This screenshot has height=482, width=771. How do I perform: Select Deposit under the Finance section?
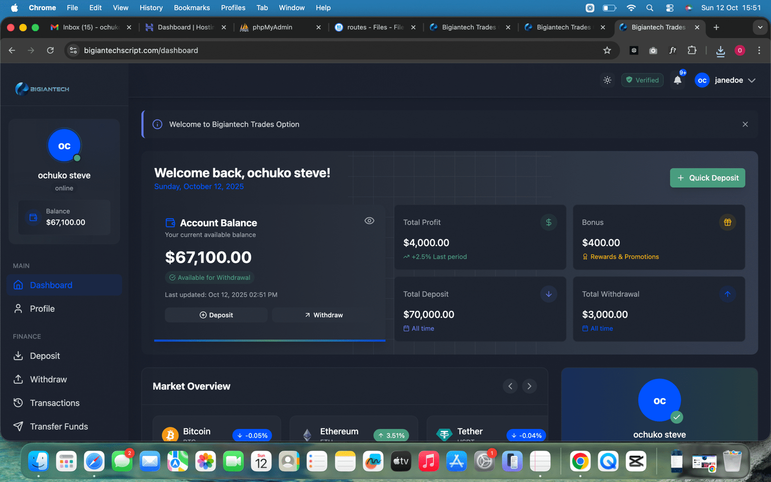pos(45,356)
